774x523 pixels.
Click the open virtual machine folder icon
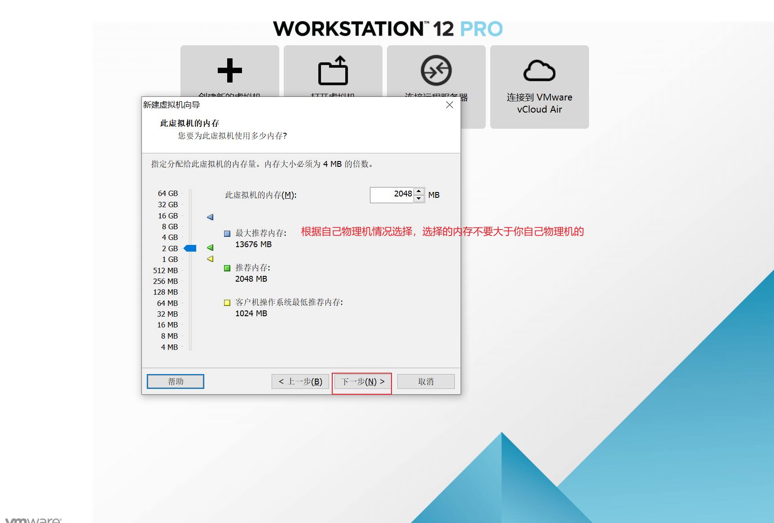pos(333,70)
